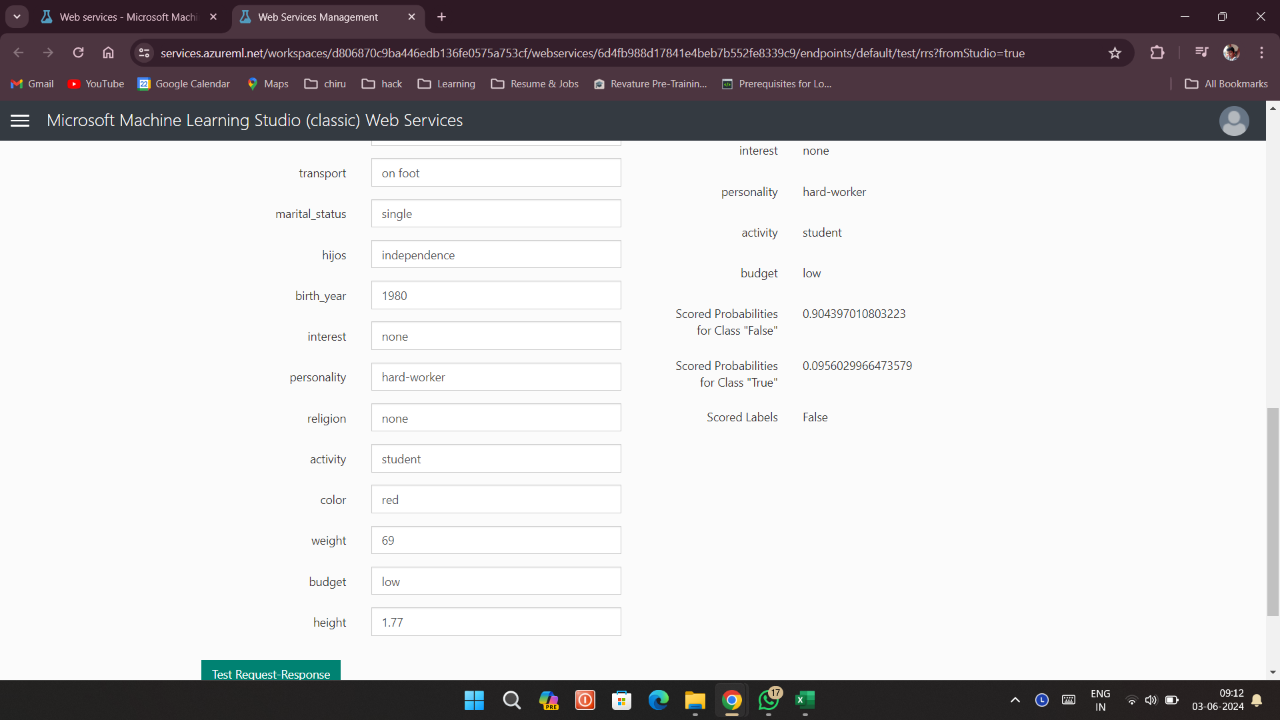Open the clock and date 03-06-2024

[x=1217, y=700]
